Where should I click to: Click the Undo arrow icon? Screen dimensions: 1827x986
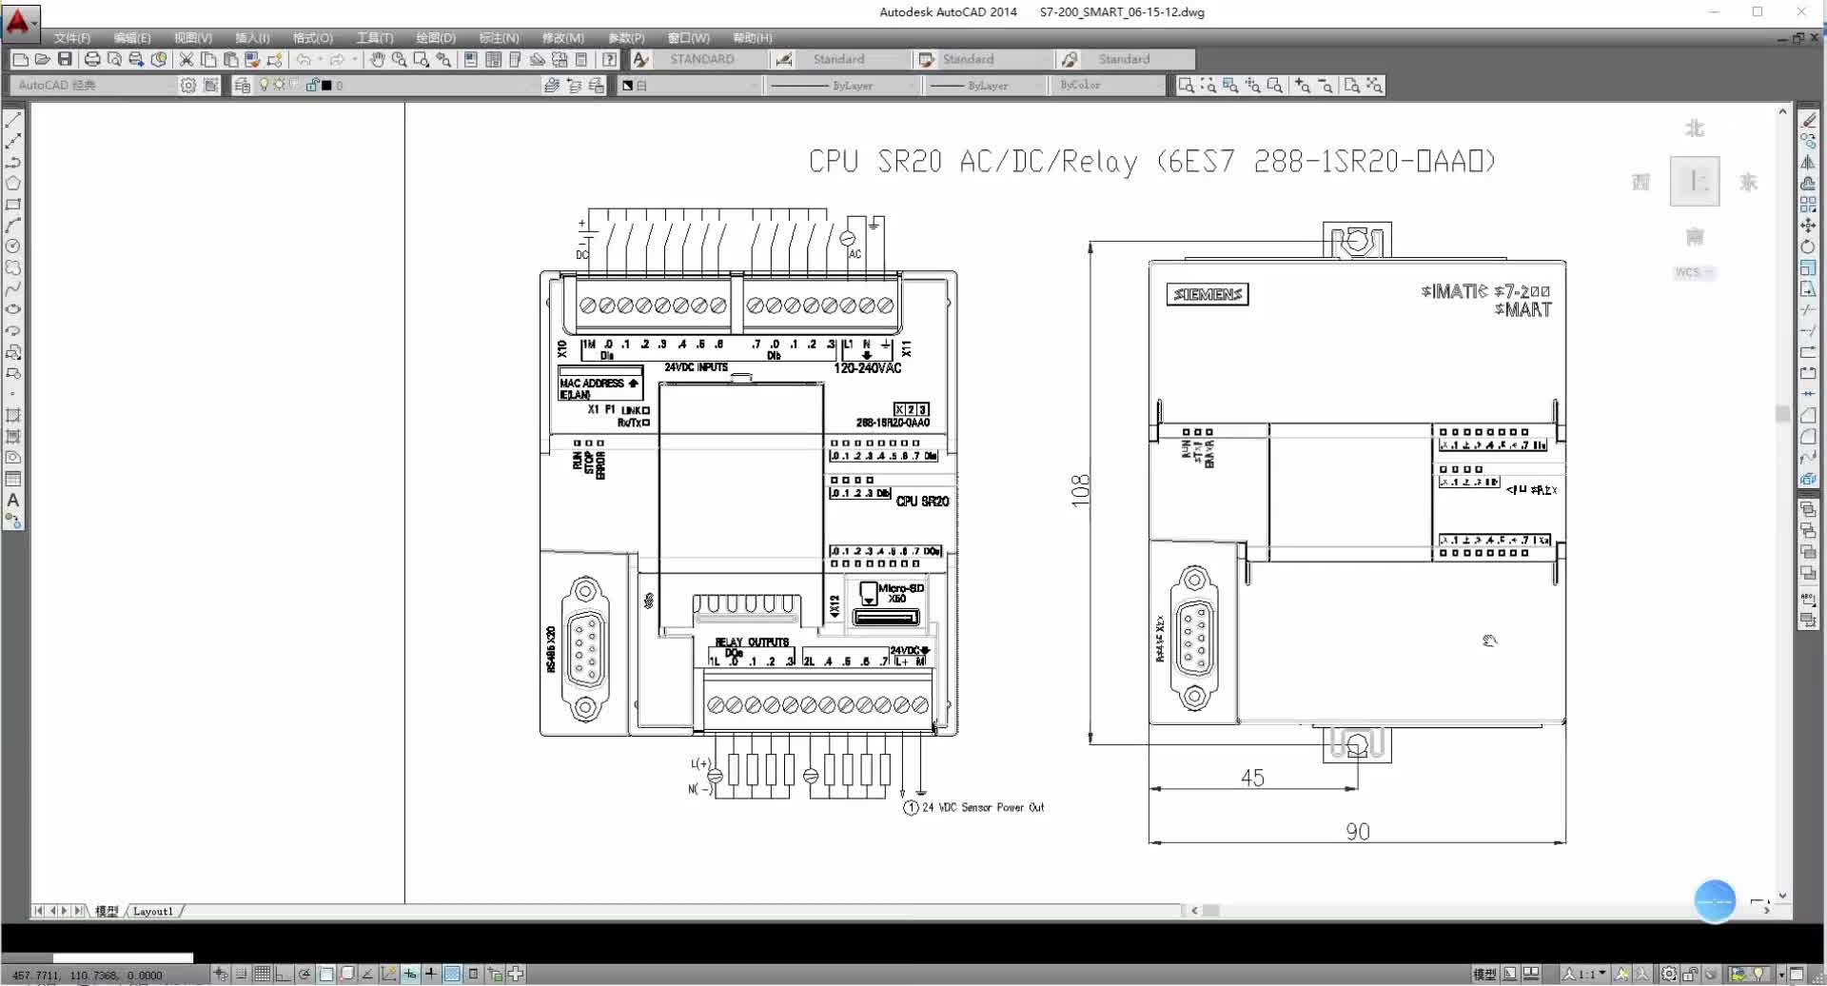pyautogui.click(x=304, y=59)
